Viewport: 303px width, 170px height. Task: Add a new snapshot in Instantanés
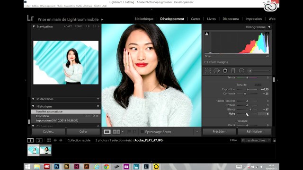[98, 99]
